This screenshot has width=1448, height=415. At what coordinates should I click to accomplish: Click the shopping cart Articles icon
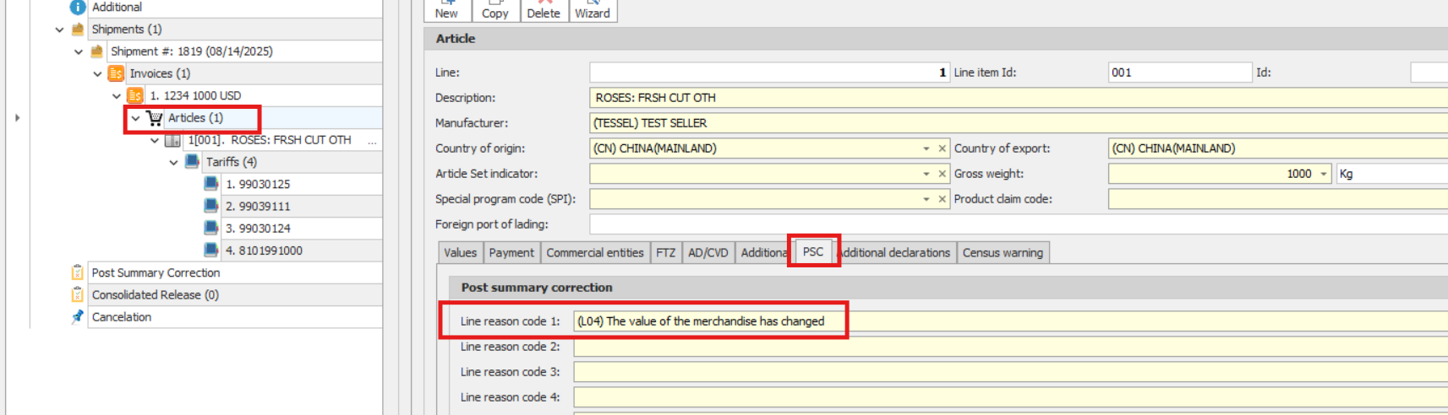tap(155, 118)
